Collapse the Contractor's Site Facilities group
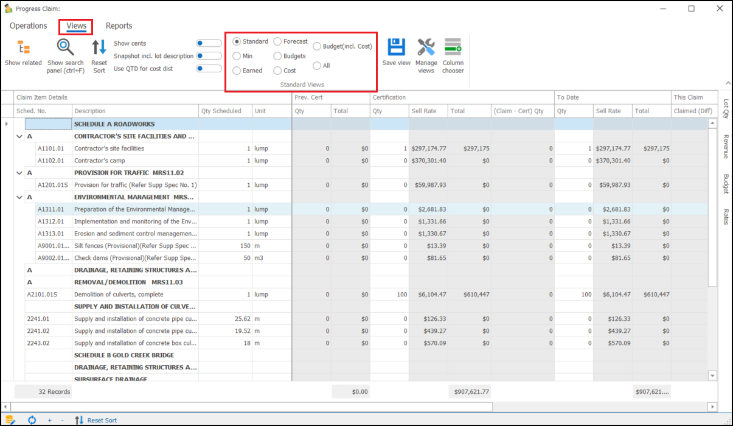733x426 pixels. tap(19, 136)
